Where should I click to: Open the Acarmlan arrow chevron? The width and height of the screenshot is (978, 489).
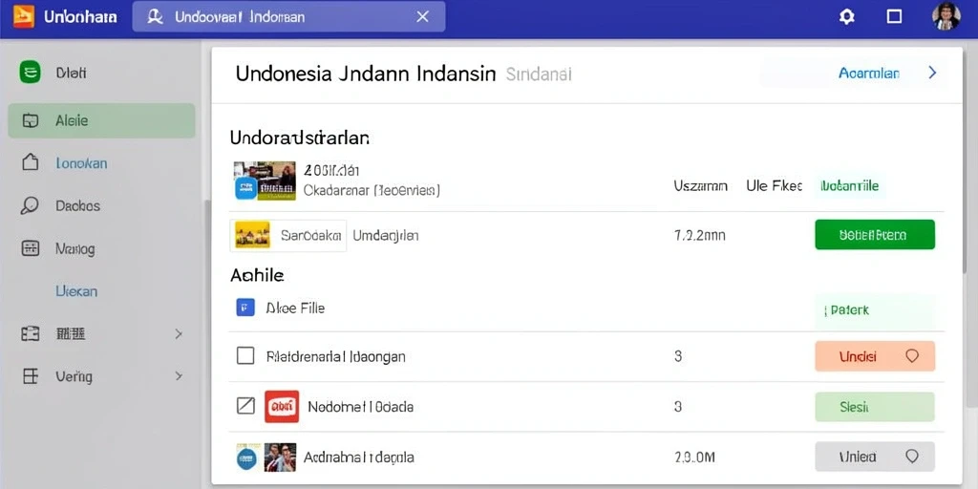point(932,73)
